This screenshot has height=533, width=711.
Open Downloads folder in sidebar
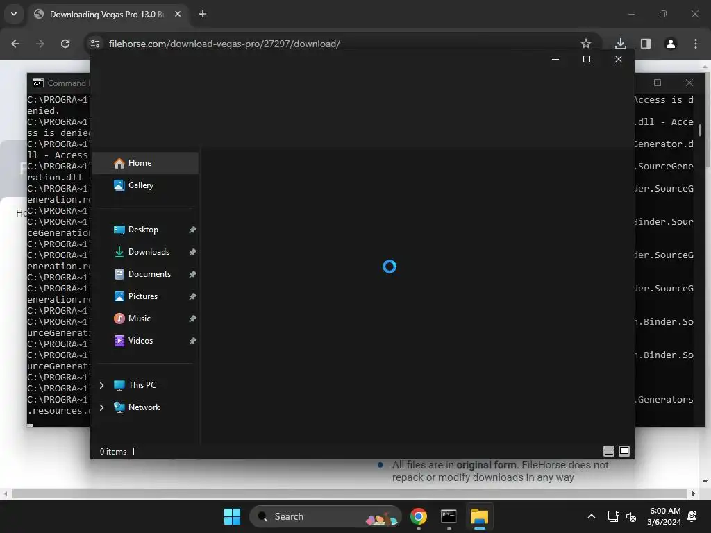(145, 252)
